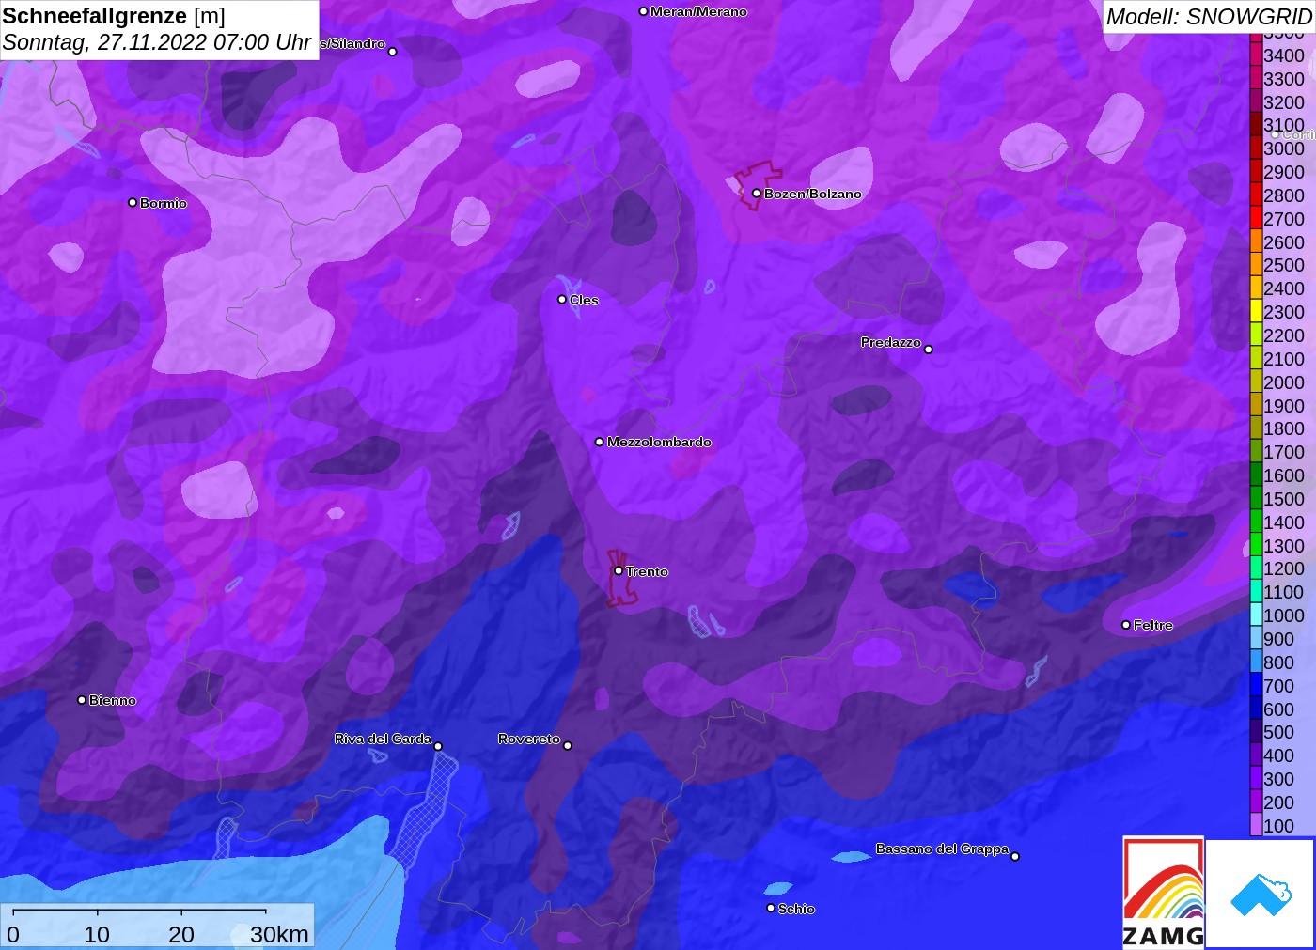Click the legend value 700
This screenshot has width=1316, height=950.
click(x=1278, y=686)
